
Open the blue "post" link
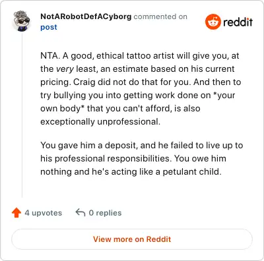pyautogui.click(x=49, y=27)
